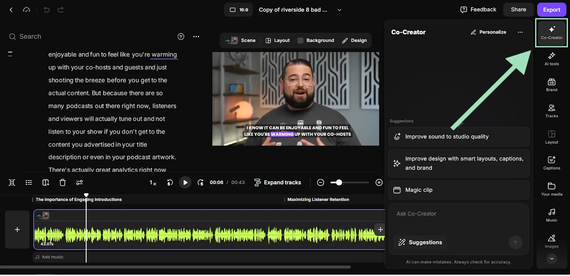Redo the last edit
The image size is (570, 276).
pyautogui.click(x=61, y=10)
